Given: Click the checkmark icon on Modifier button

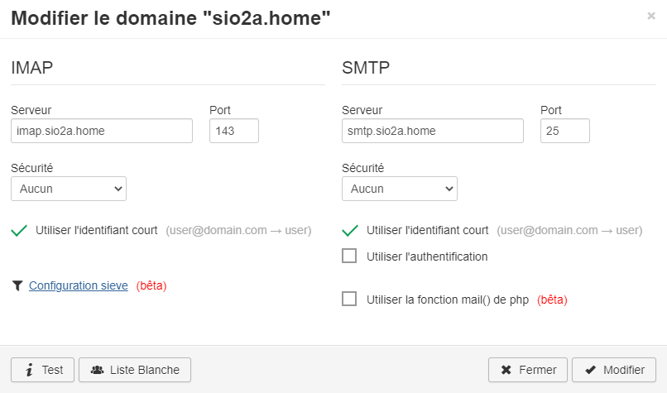Looking at the screenshot, I should (x=590, y=370).
